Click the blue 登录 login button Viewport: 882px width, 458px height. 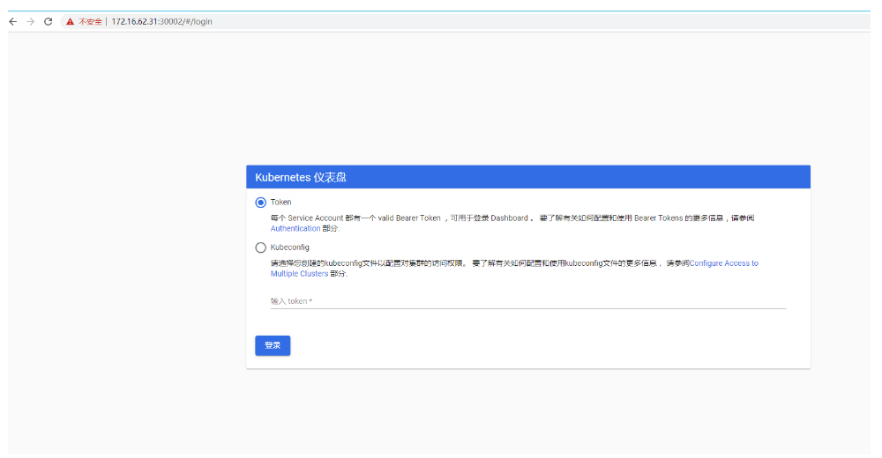click(273, 345)
